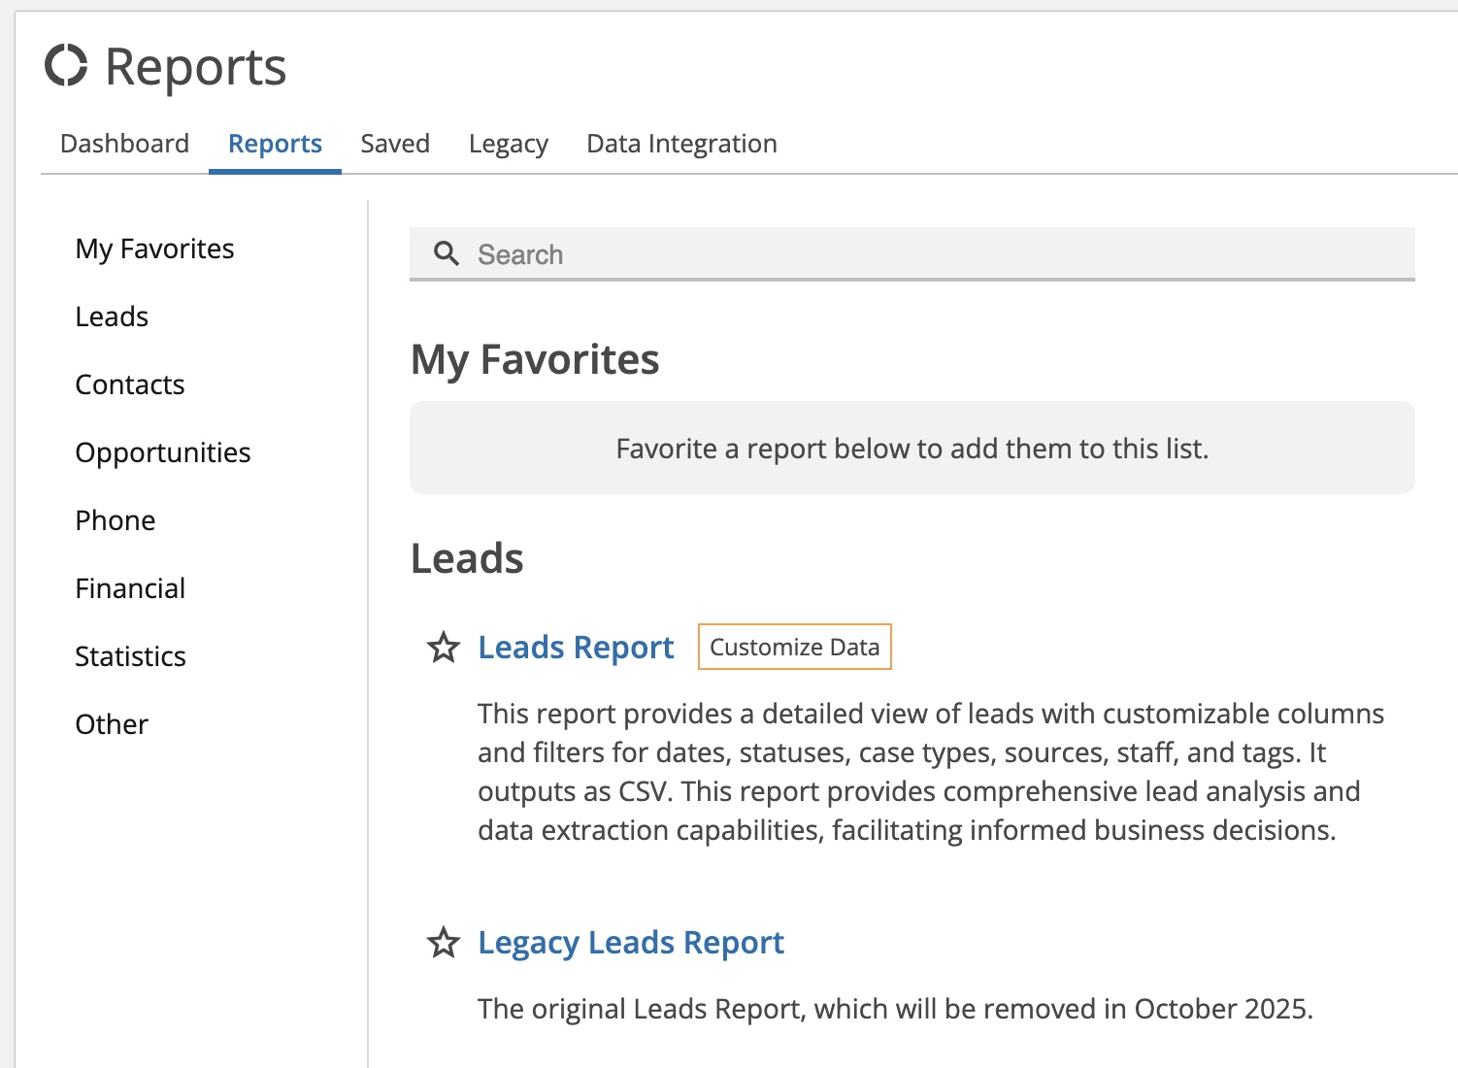1458x1068 pixels.
Task: Click the Other category in sidebar
Action: (x=112, y=724)
